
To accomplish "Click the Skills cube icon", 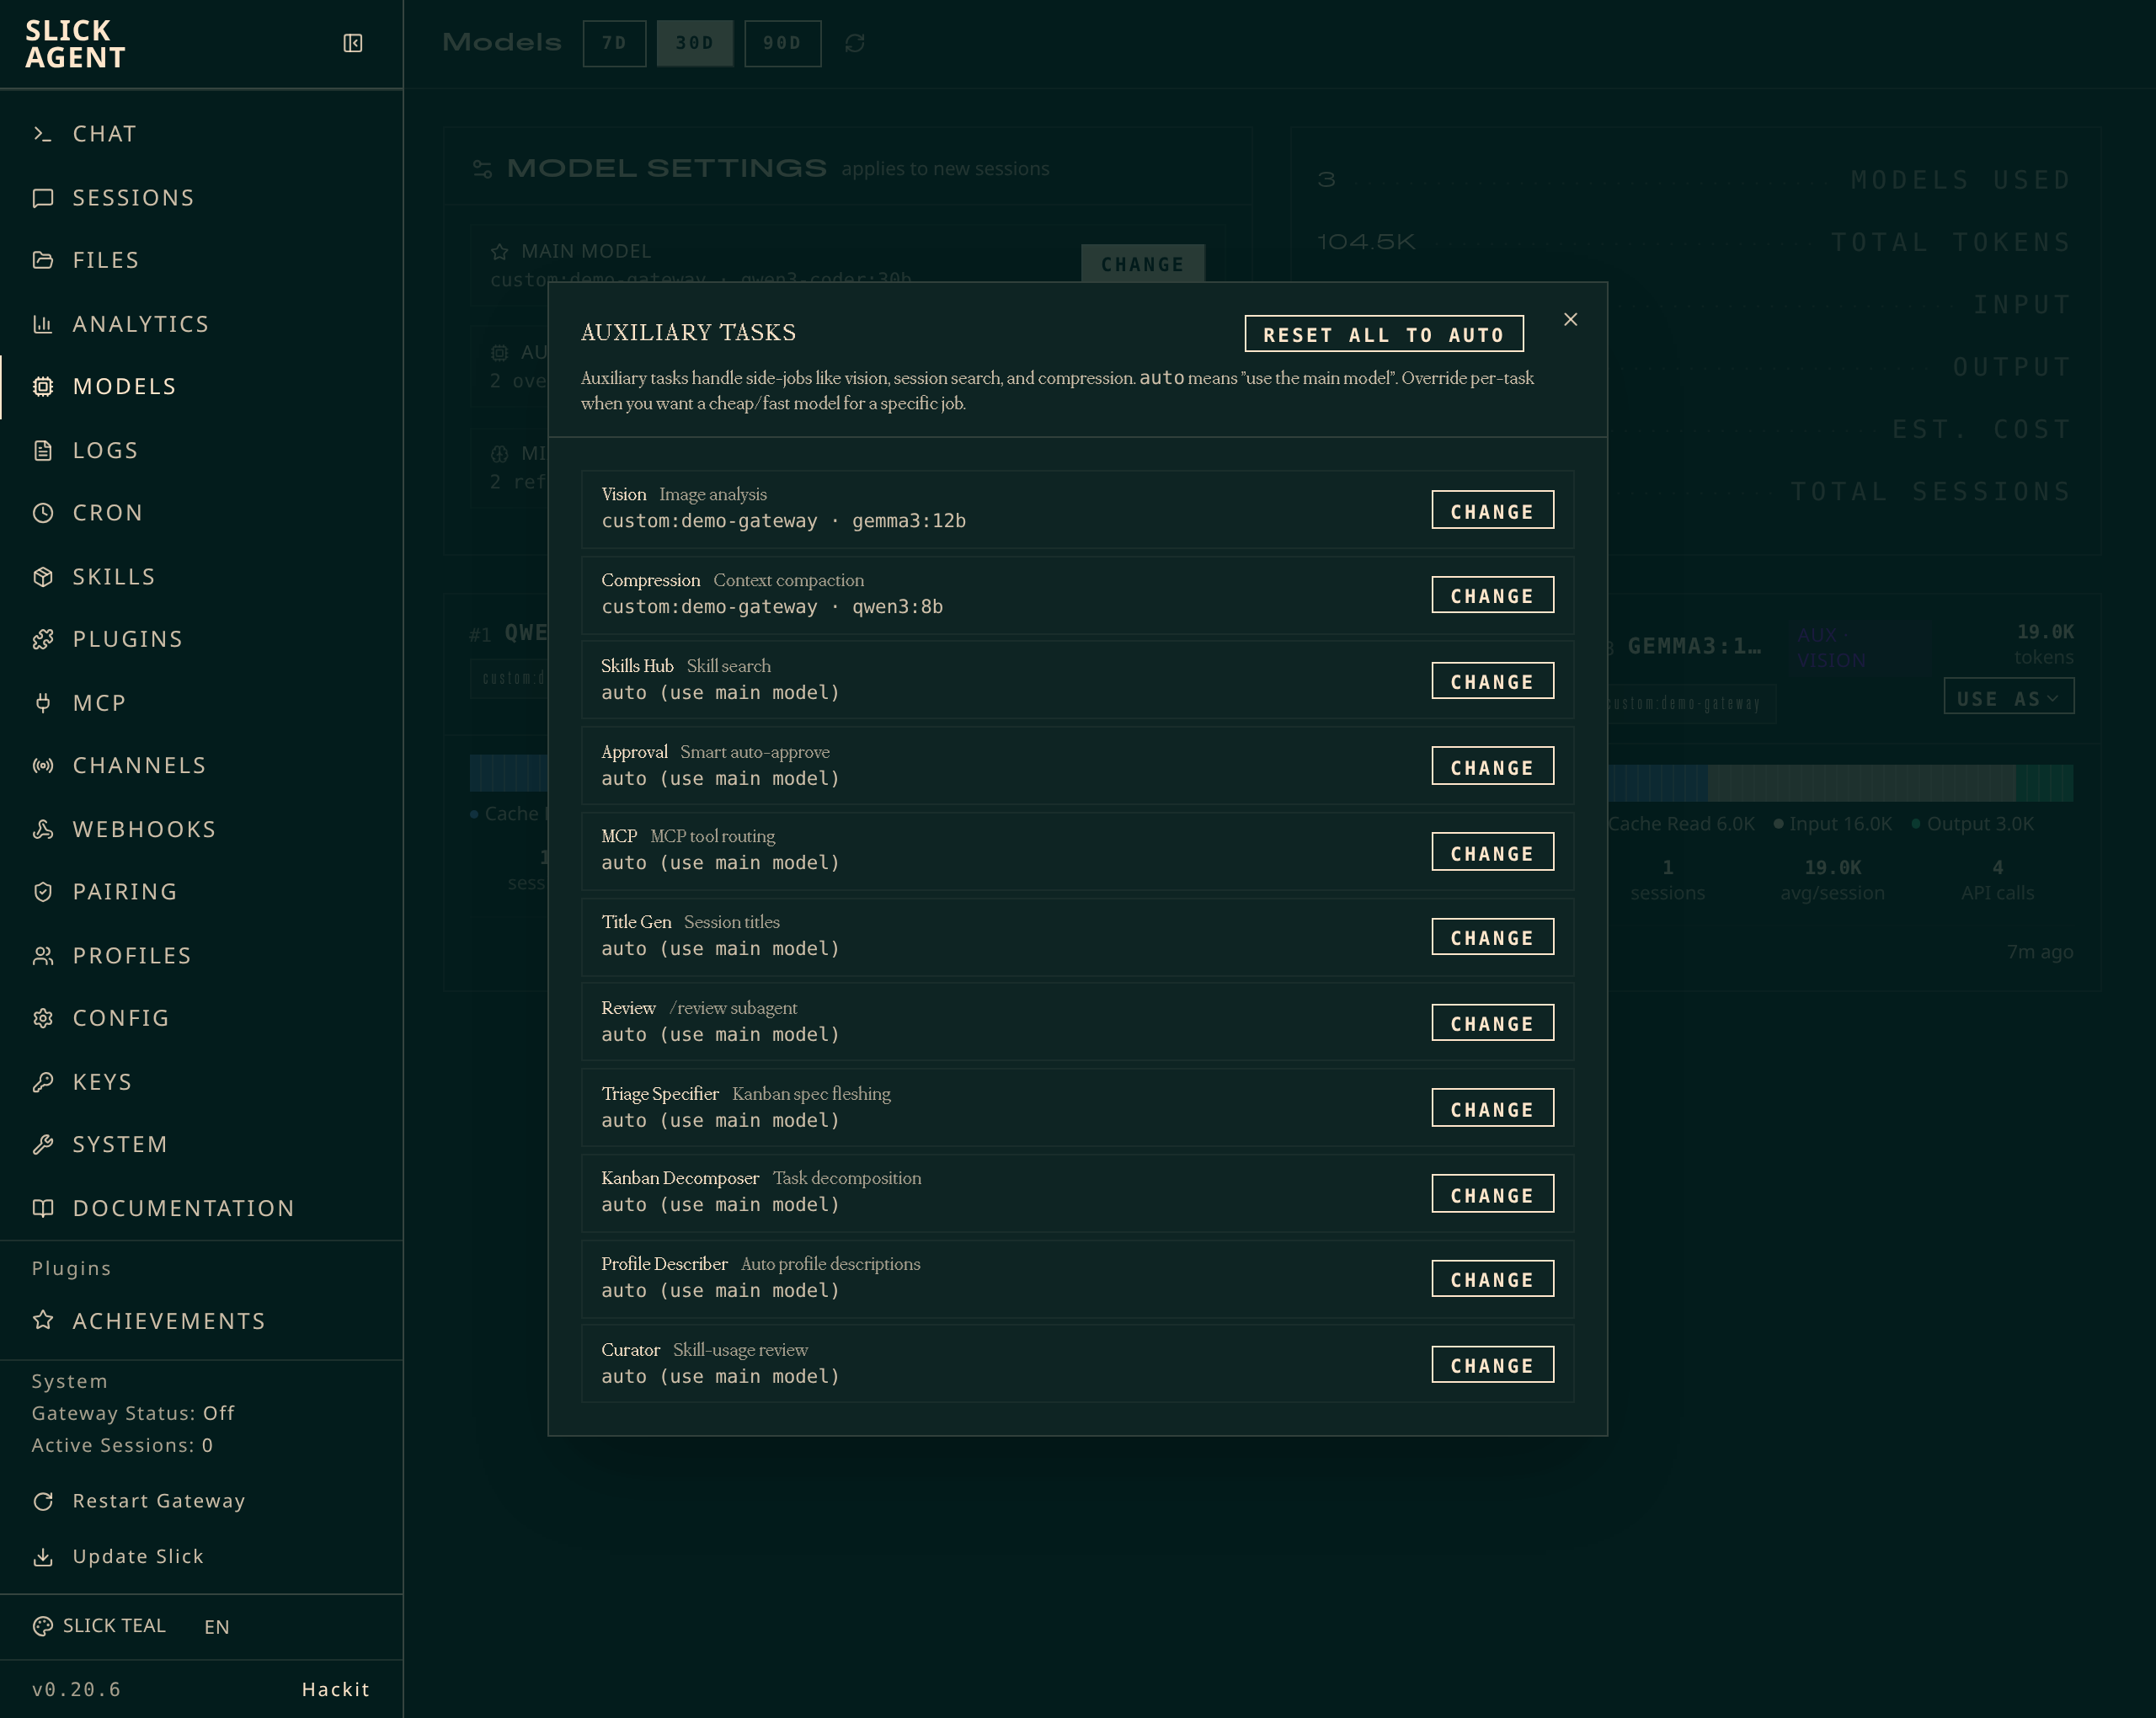I will click(43, 577).
